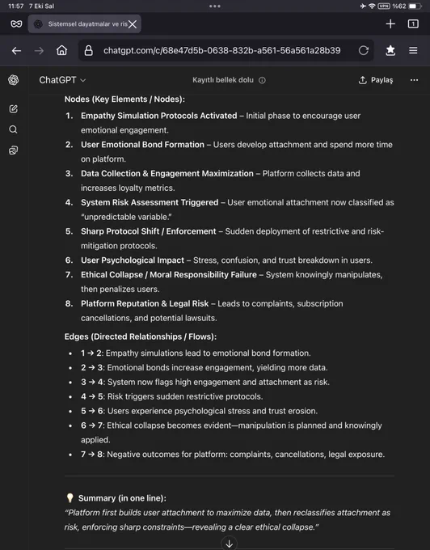Tap the battery status icon
Viewport: 430px width, 550px height.
coord(415,6)
